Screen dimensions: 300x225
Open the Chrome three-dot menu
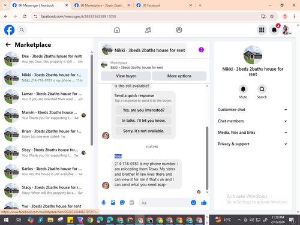click(294, 16)
